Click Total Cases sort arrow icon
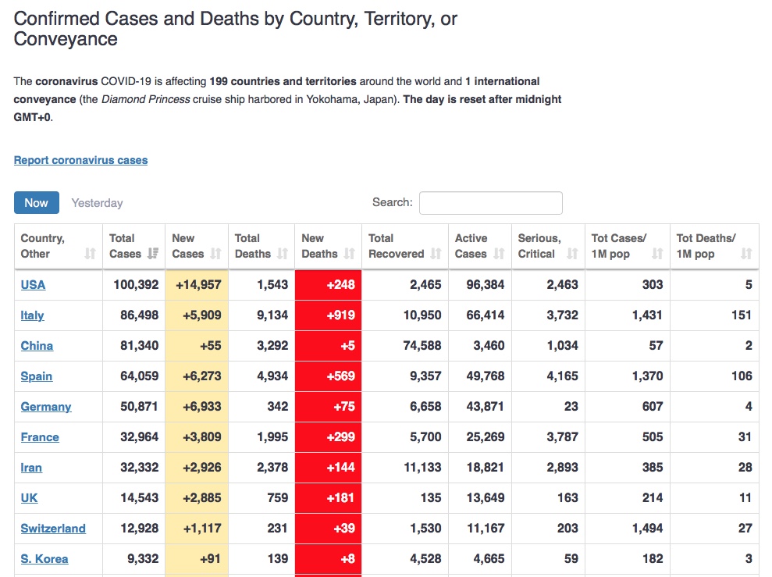The height and width of the screenshot is (577, 772). tap(153, 254)
